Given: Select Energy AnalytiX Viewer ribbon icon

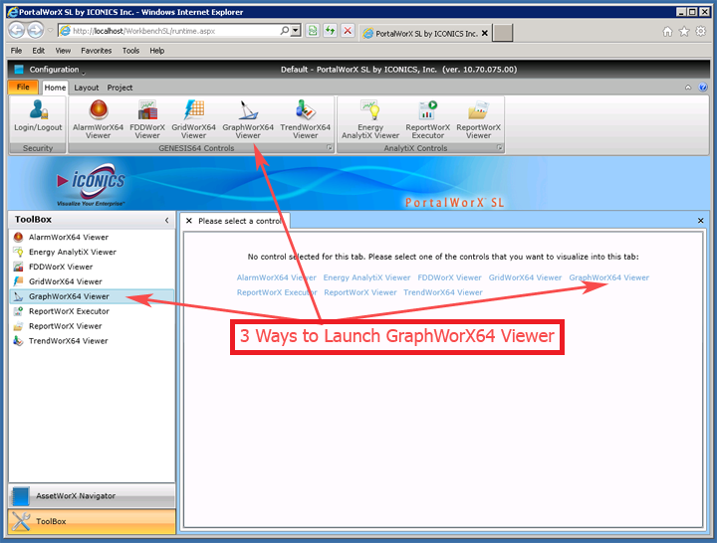Looking at the screenshot, I should point(370,118).
